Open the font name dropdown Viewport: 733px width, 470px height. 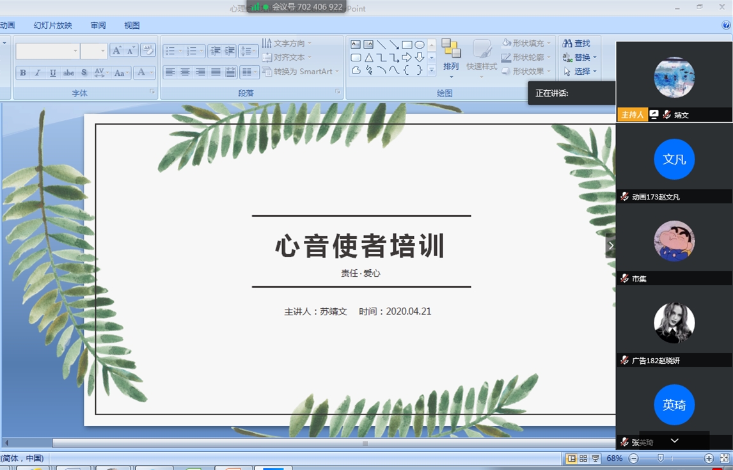pyautogui.click(x=75, y=51)
